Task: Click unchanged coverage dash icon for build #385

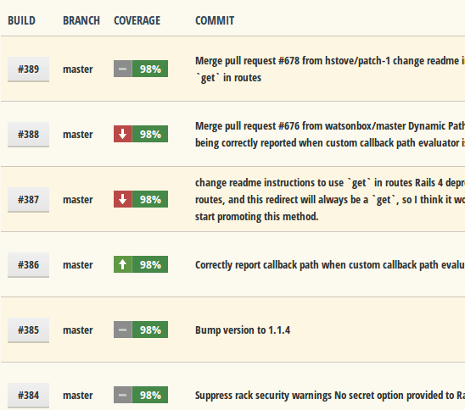Action: tap(123, 330)
